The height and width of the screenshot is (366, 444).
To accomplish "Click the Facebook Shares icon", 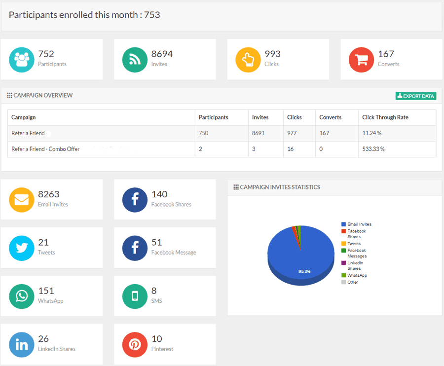I will 135,200.
